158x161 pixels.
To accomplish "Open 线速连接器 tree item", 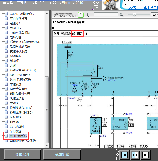I will (x=17, y=98).
